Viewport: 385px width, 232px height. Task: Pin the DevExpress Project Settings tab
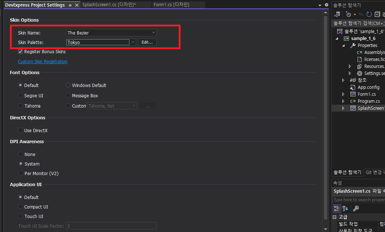click(70, 5)
